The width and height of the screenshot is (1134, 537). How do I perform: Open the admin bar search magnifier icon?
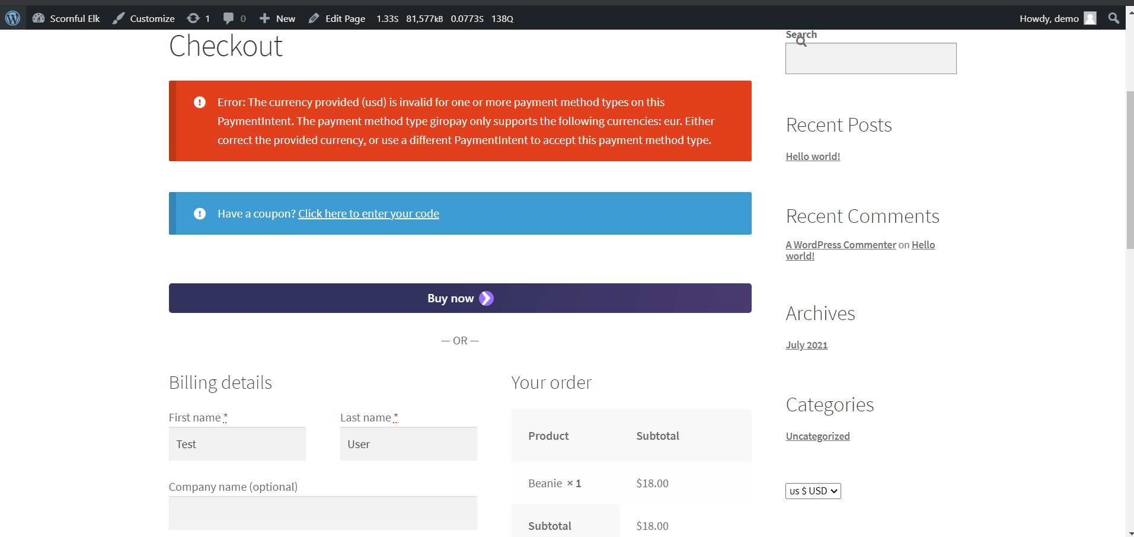click(1113, 18)
